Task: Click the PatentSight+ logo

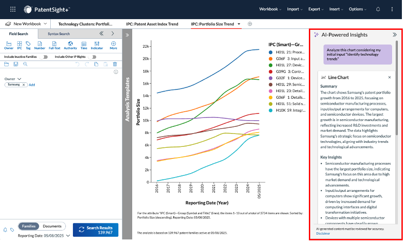Action: pyautogui.click(x=47, y=9)
